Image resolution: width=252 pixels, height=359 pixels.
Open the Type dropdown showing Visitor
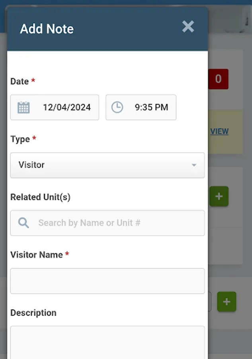(107, 165)
